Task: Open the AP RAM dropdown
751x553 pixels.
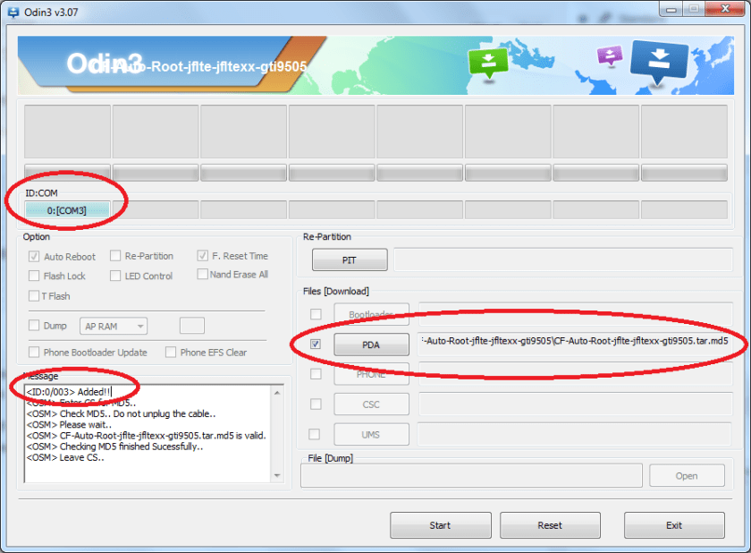Action: 114,327
